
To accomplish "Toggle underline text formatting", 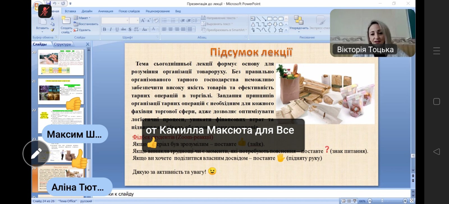I will [x=117, y=29].
